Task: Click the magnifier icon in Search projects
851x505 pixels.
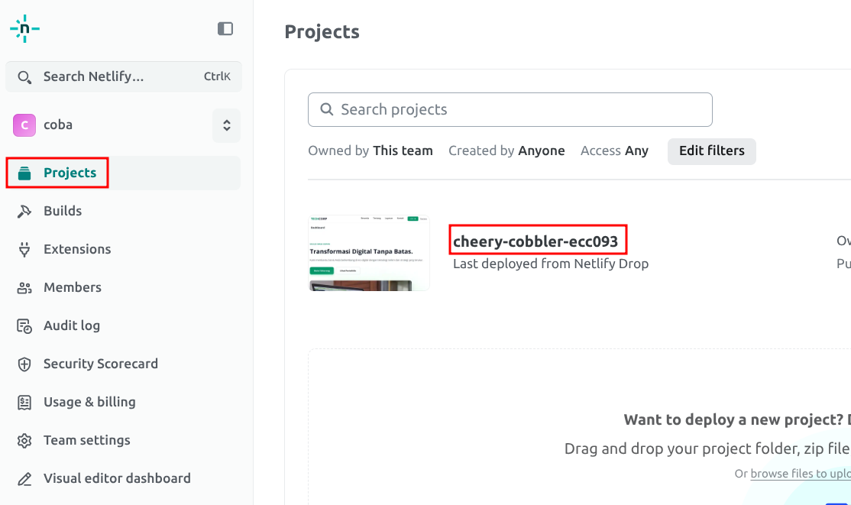Action: coord(327,110)
